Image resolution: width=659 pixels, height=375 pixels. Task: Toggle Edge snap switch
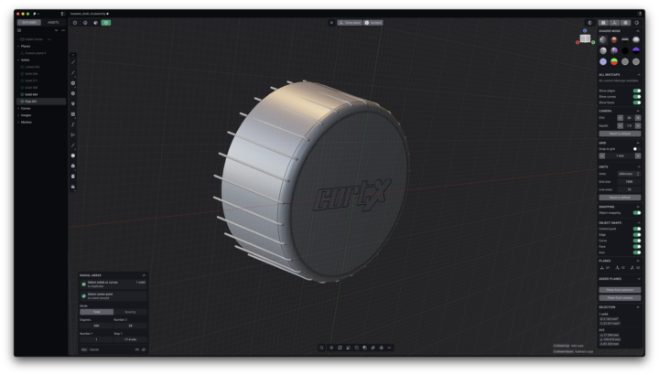[637, 235]
